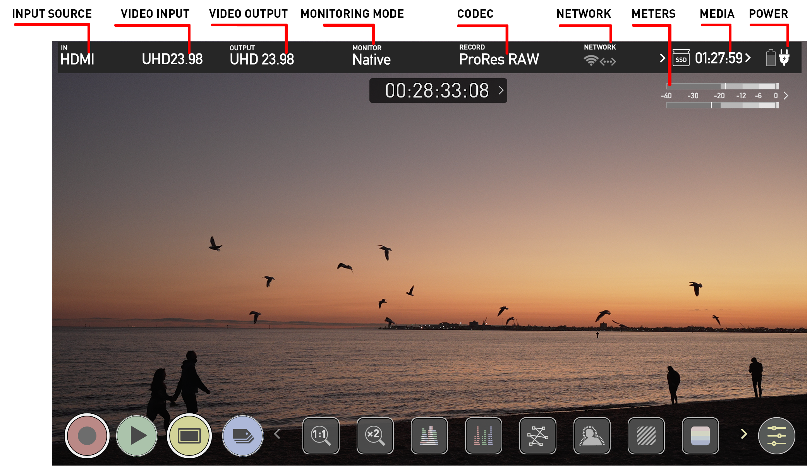Open the RGB parade tool
This screenshot has width=812, height=471.
point(483,436)
